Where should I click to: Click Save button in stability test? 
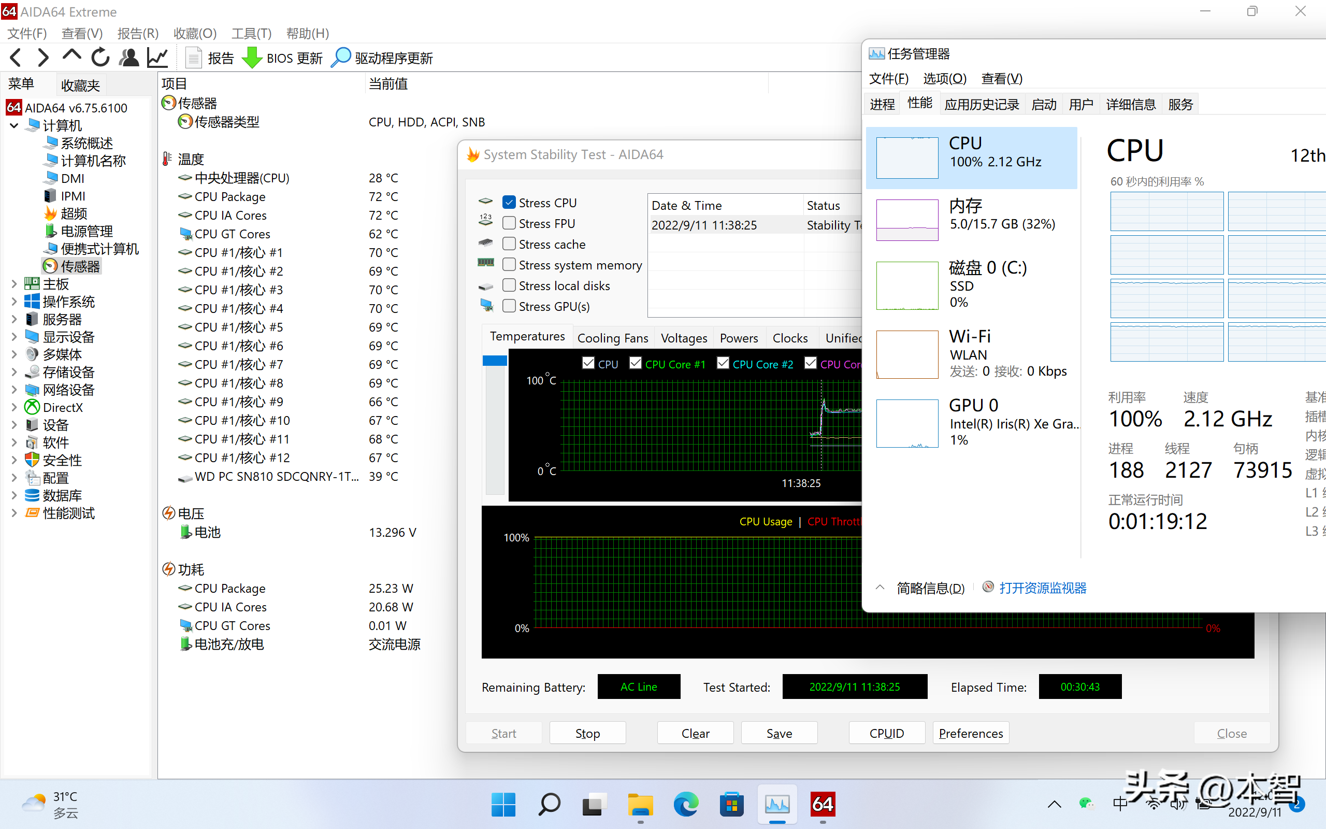(779, 733)
